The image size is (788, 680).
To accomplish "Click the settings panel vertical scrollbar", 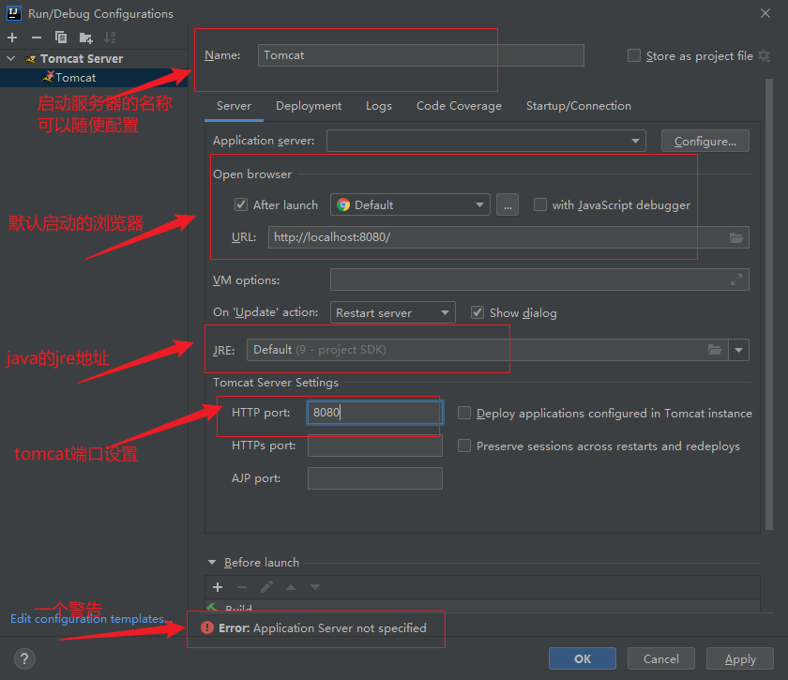I will [769, 304].
